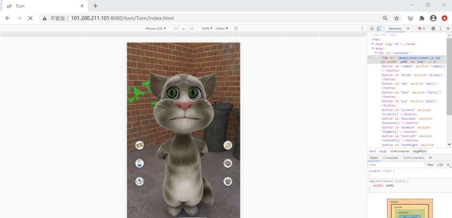This screenshot has width=452, height=218.
Task: Toggle the :hov element state button
Action: click(x=430, y=165)
